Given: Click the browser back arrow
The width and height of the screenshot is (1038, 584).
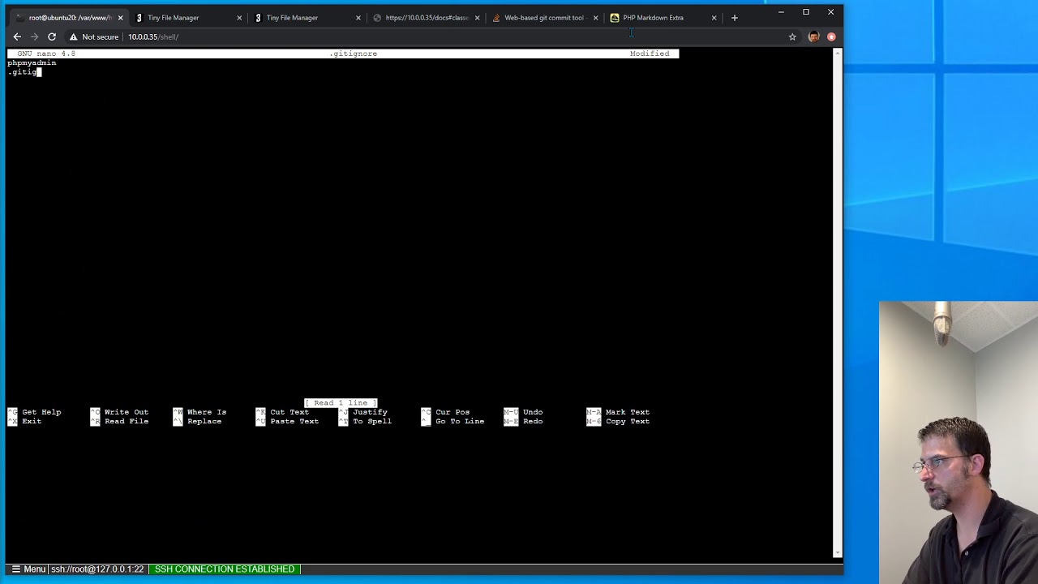Looking at the screenshot, I should (x=17, y=36).
